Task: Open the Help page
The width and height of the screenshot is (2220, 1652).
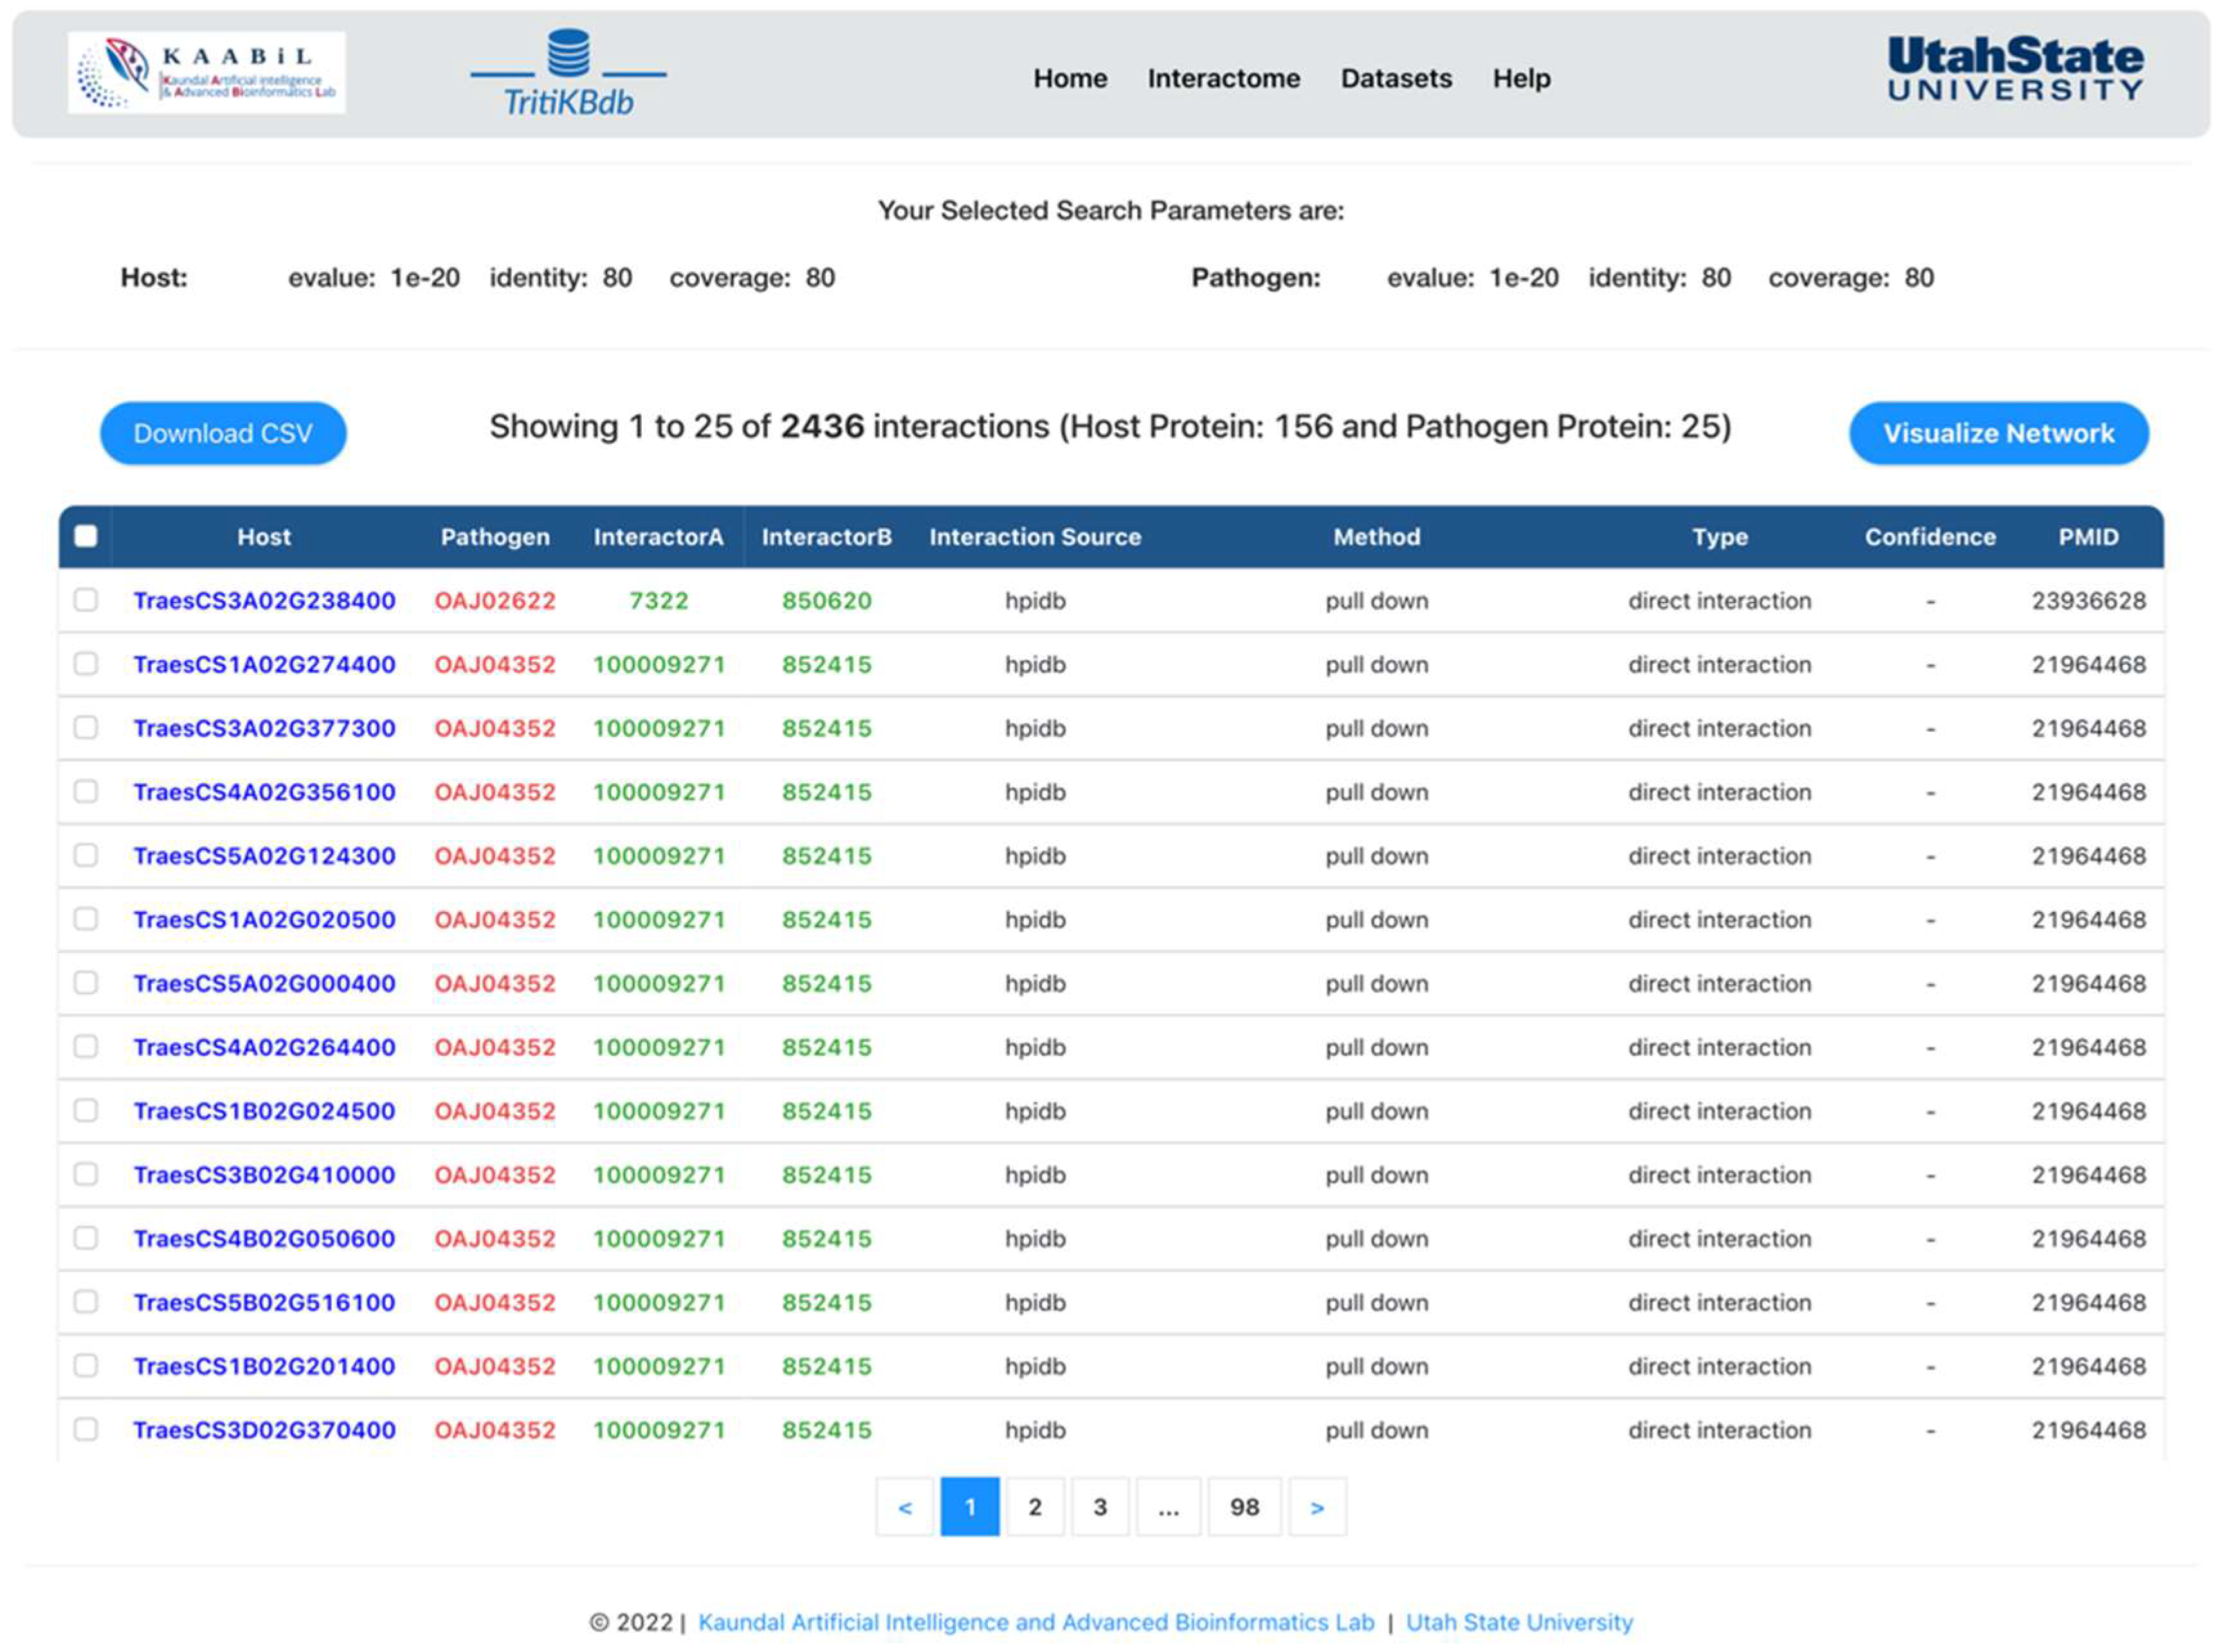Action: click(x=1520, y=78)
